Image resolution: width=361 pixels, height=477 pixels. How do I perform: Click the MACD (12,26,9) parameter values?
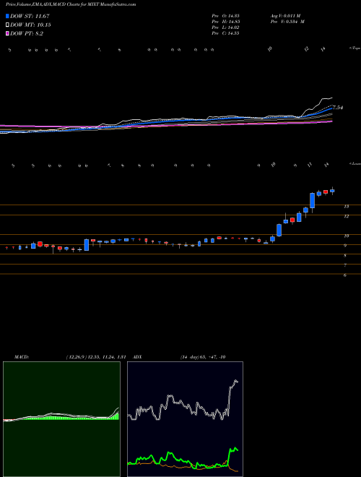point(96,357)
